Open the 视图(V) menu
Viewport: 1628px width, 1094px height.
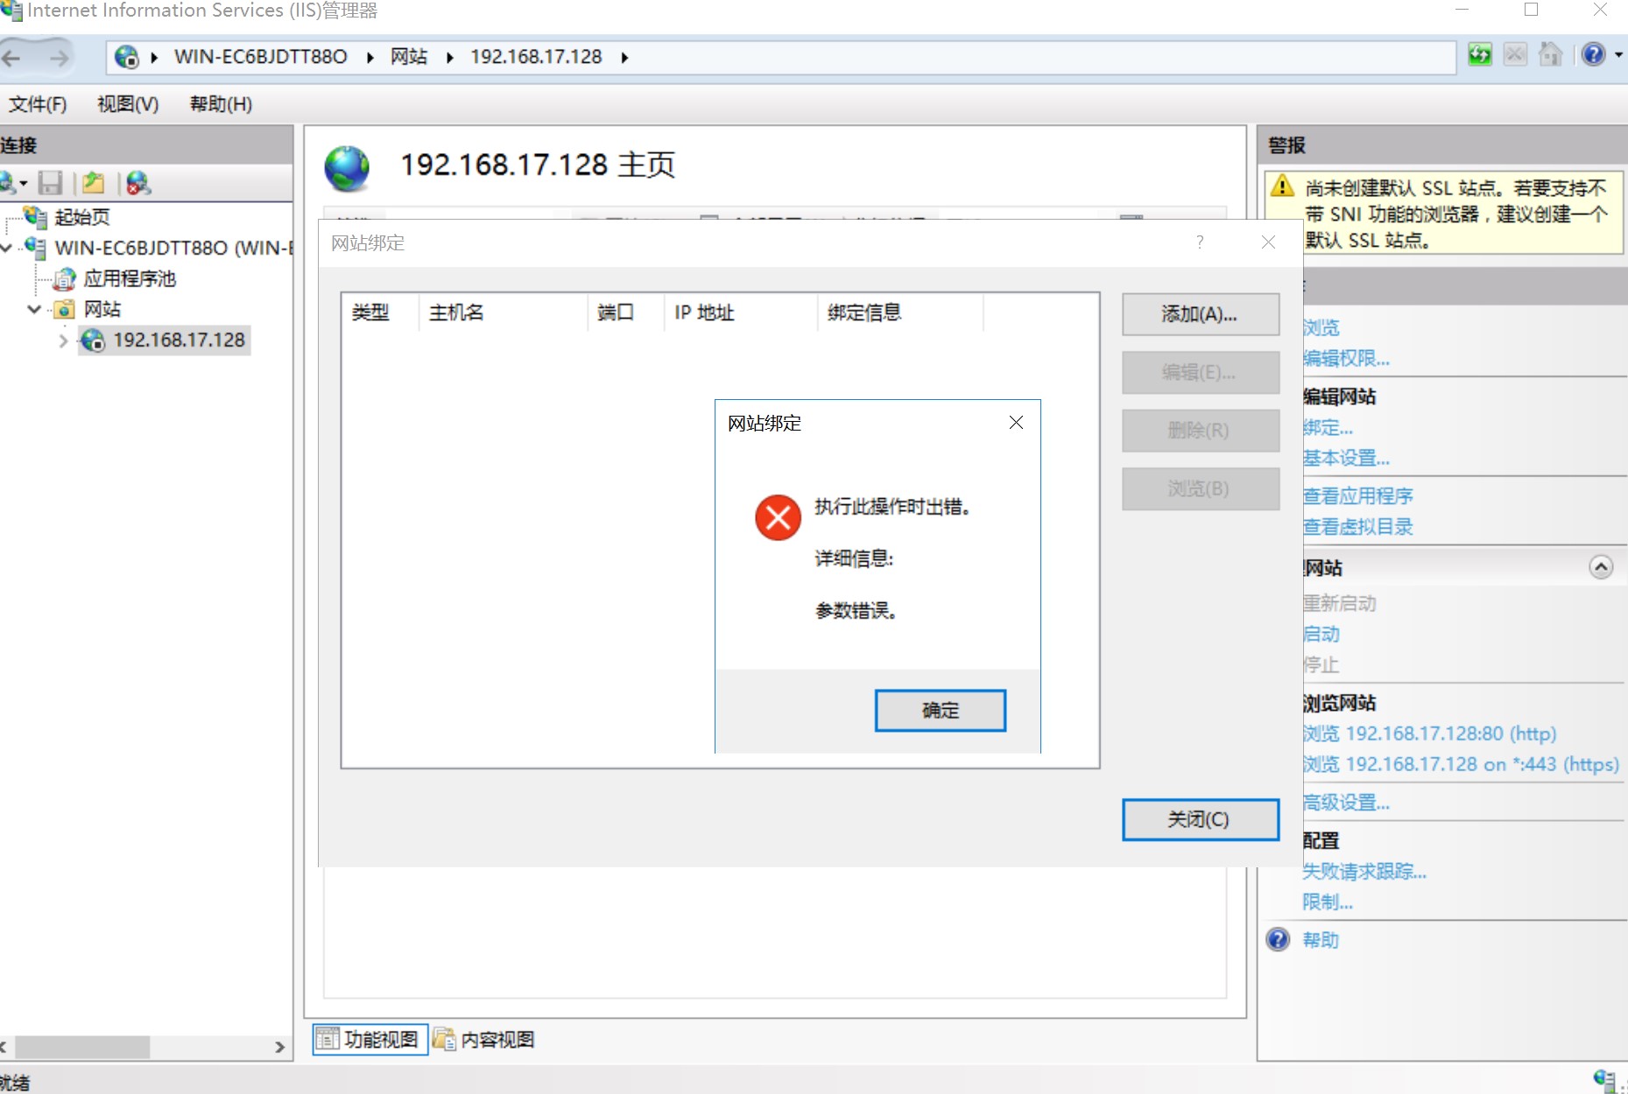coord(128,104)
